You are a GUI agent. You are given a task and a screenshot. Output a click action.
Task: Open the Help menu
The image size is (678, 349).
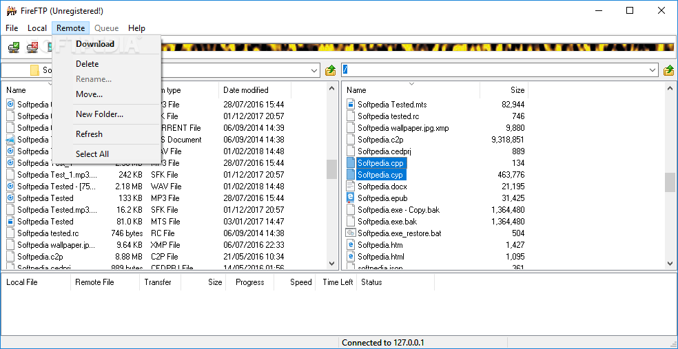pos(136,28)
